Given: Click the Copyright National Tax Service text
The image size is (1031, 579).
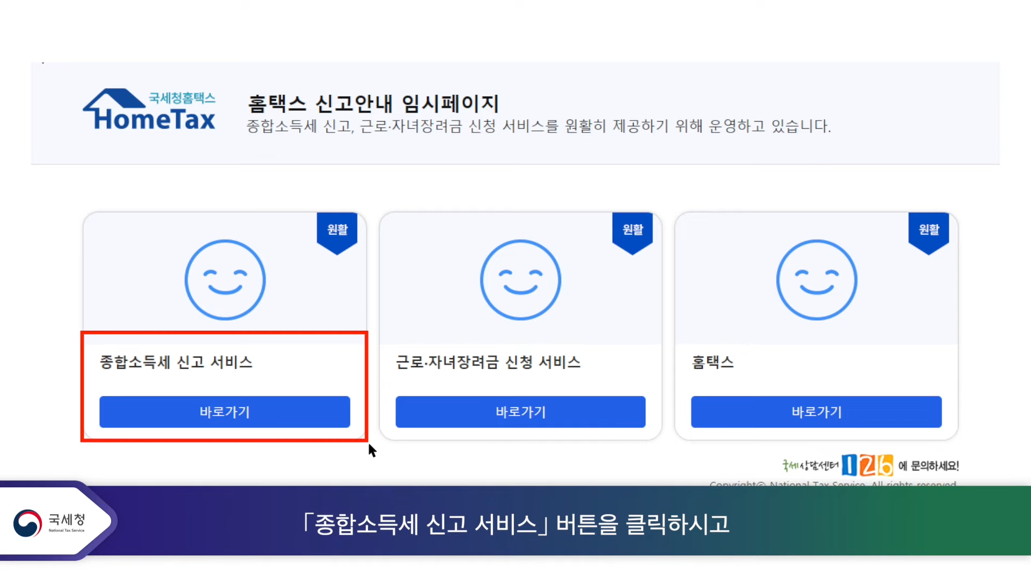Looking at the screenshot, I should (x=832, y=484).
